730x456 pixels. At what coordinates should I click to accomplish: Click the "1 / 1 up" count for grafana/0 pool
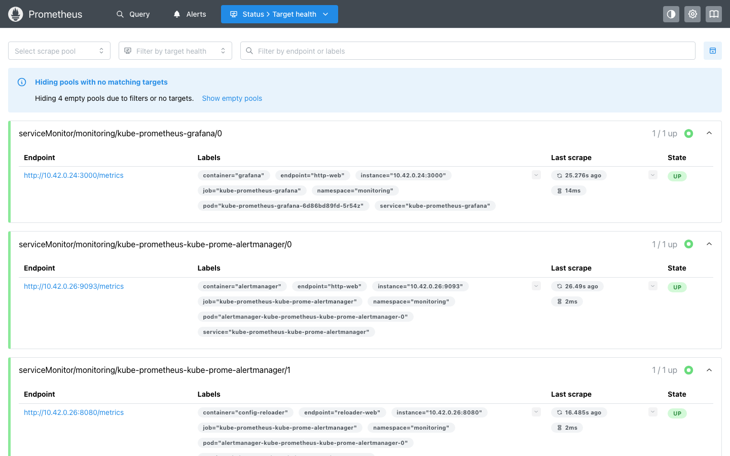coord(665,133)
